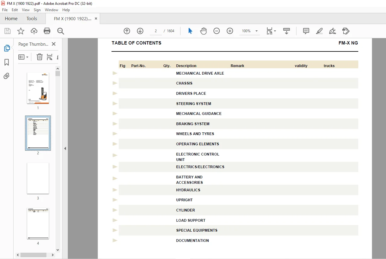386x259 pixels.
Task: Select the highlight text pen icon
Action: pyautogui.click(x=319, y=31)
